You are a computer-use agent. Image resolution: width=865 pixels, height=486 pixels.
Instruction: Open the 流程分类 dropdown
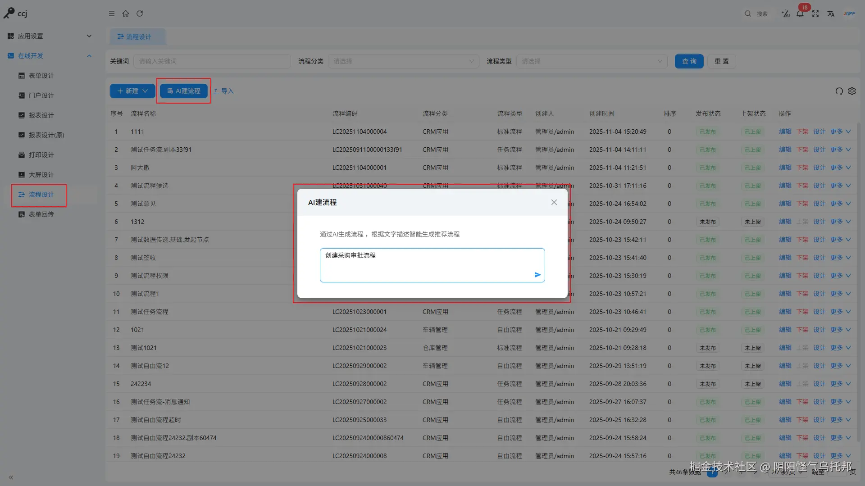(x=404, y=61)
